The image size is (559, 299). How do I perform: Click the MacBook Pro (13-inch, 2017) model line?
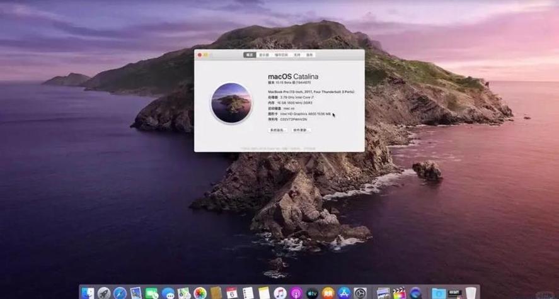point(311,92)
